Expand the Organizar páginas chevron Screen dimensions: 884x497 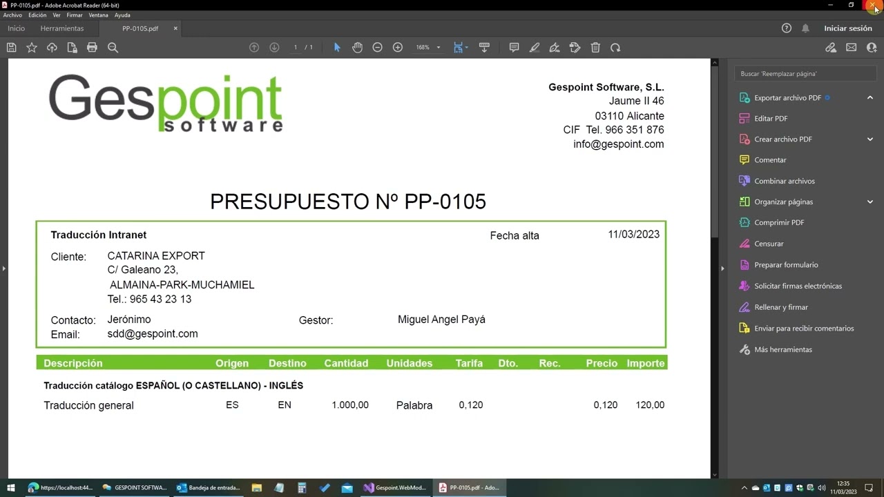point(870,202)
